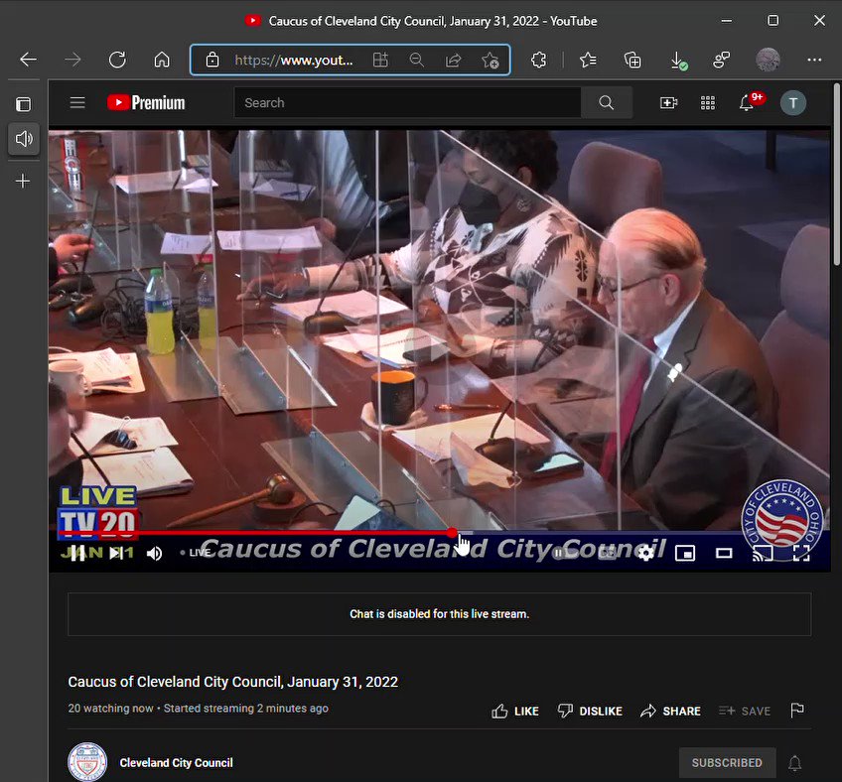842x782 pixels.
Task: Jump to live with LIVE indicator
Action: [x=196, y=553]
